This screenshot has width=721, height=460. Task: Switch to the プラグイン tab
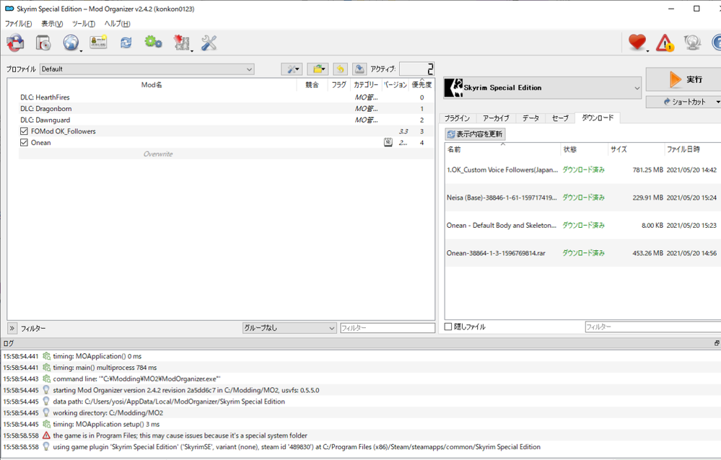coord(457,118)
